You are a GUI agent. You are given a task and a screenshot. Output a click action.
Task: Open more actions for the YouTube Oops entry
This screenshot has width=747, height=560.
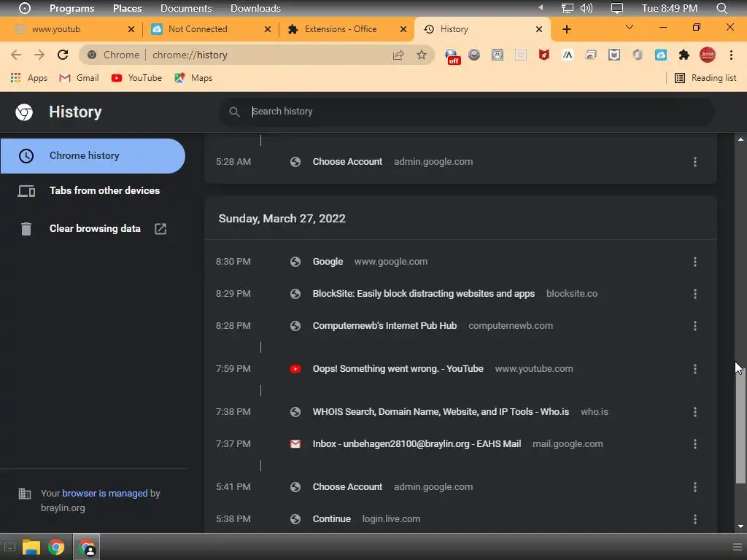click(695, 369)
